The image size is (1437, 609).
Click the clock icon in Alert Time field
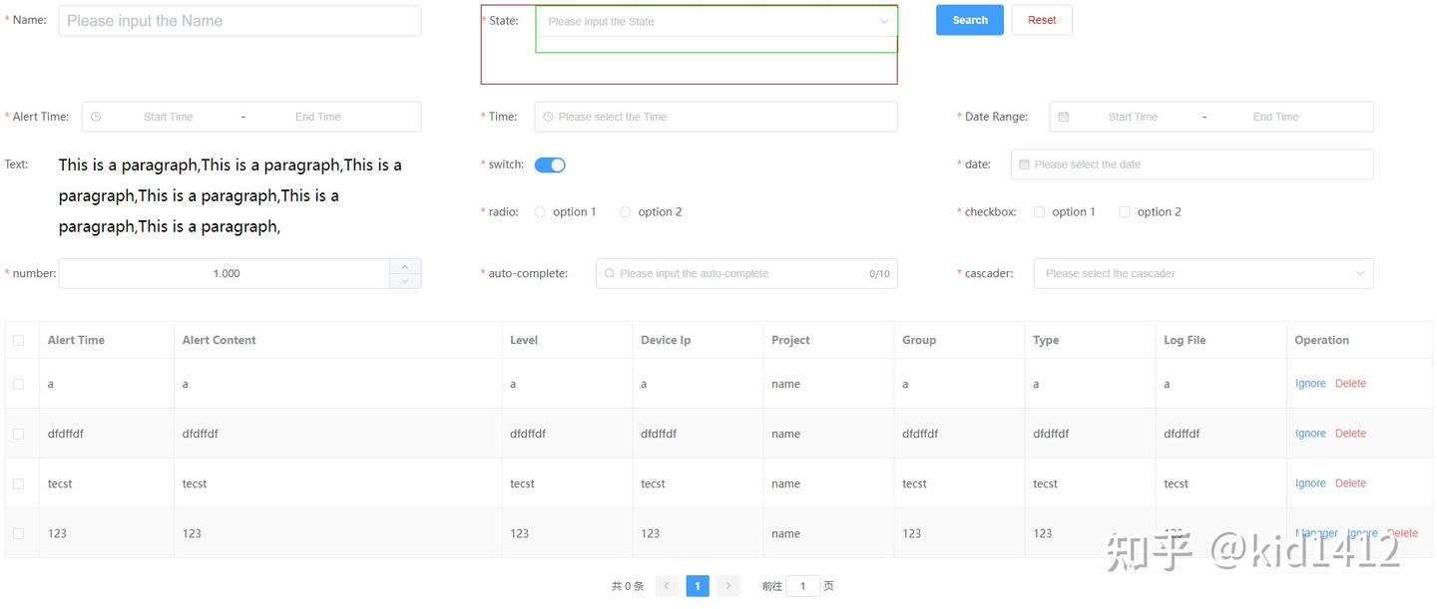coord(95,116)
